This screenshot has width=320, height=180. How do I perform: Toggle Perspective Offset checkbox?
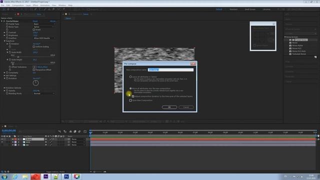34,70
